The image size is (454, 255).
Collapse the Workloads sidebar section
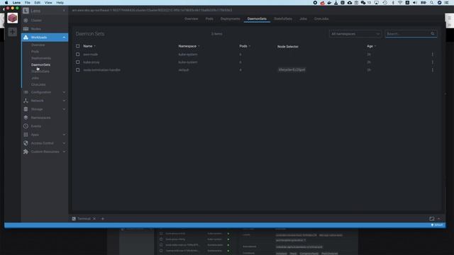pos(64,38)
